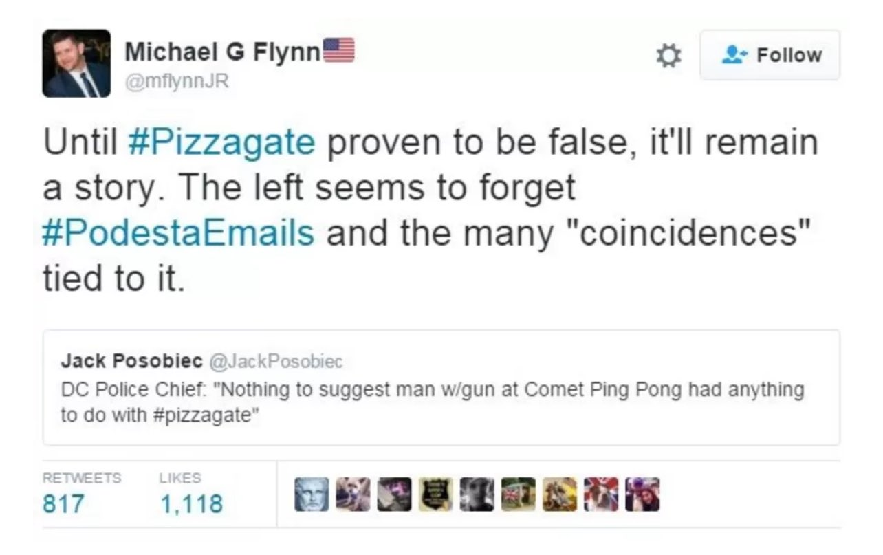Click the horse rider painting avatar

[560, 494]
